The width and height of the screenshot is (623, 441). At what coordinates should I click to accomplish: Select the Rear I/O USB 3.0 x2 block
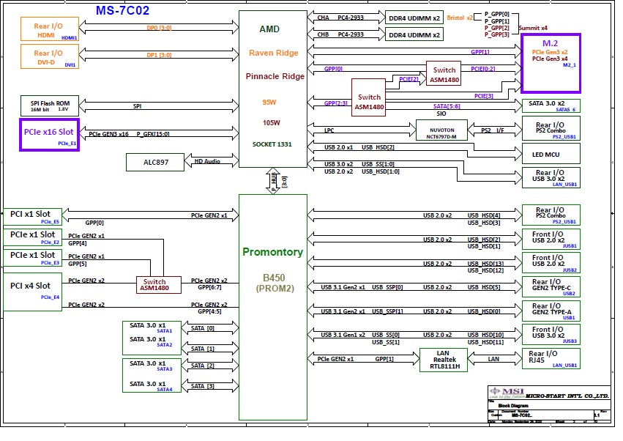coord(551,177)
